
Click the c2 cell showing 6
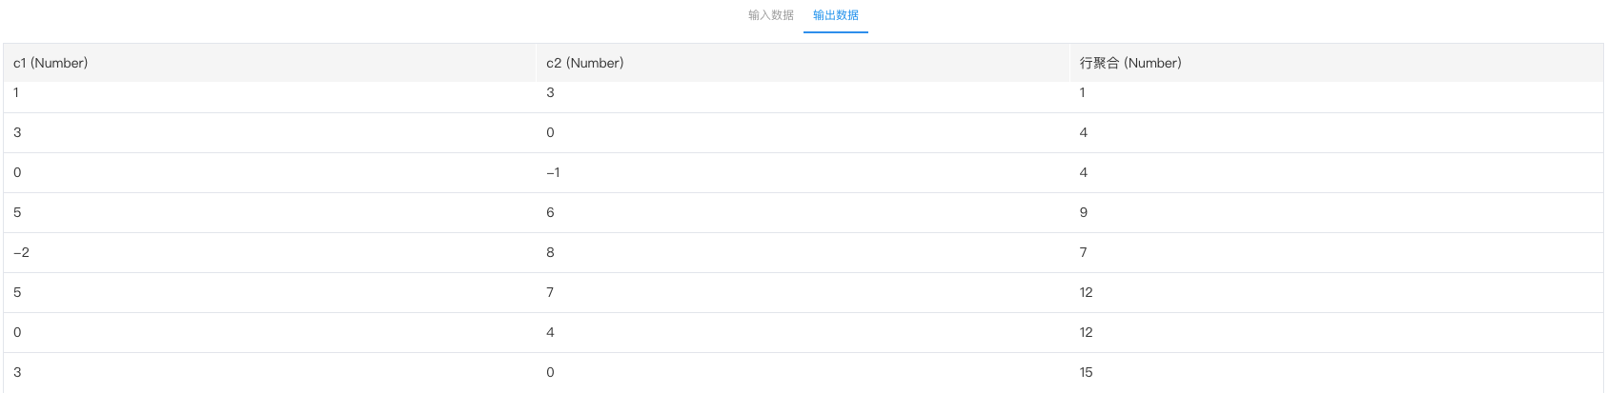803,213
